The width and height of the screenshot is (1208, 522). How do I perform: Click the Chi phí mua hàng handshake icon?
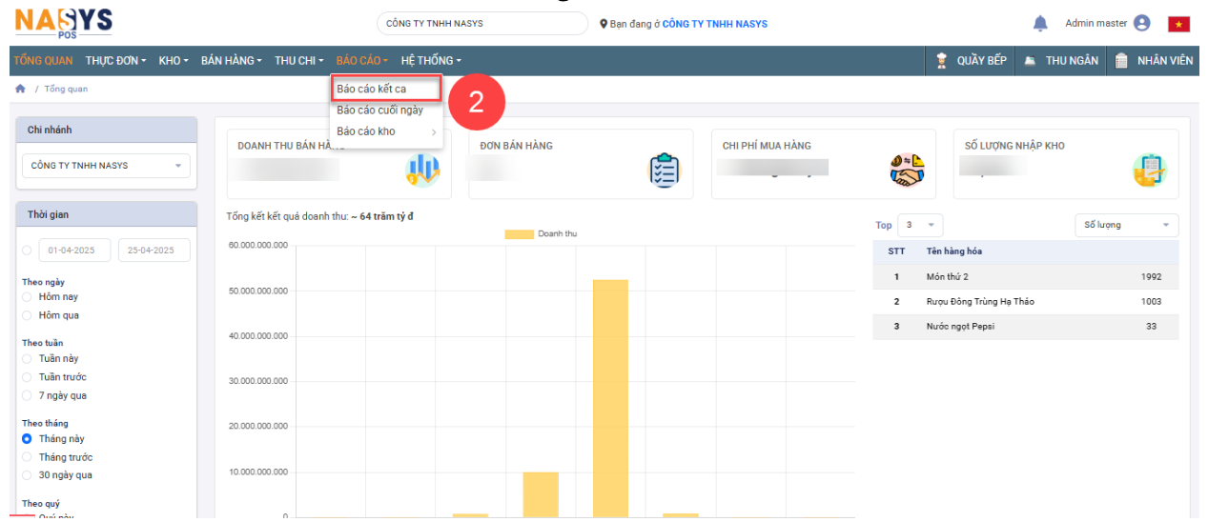tap(907, 170)
